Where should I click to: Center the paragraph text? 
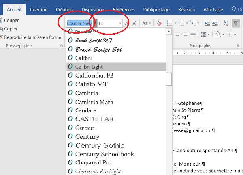click(177, 34)
